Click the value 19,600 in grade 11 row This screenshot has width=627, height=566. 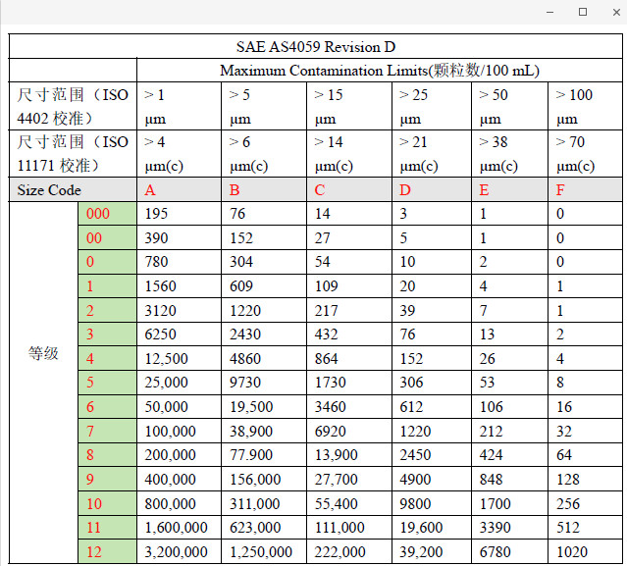pos(420,529)
